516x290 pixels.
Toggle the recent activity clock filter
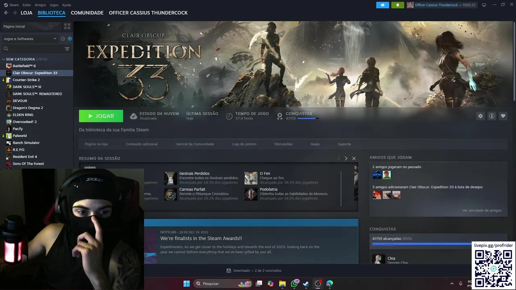click(x=63, y=39)
